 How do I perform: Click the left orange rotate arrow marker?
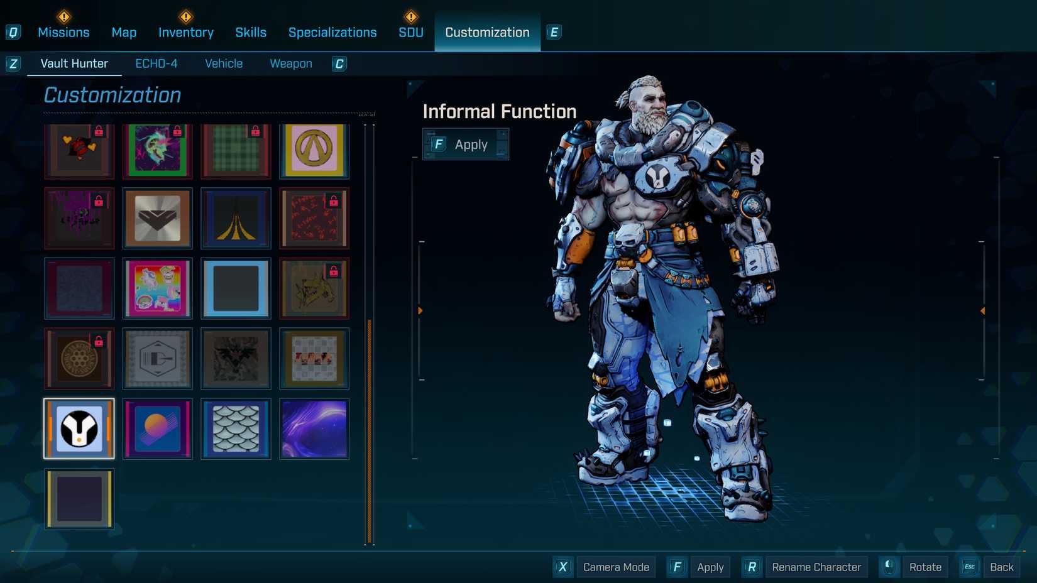click(x=420, y=311)
